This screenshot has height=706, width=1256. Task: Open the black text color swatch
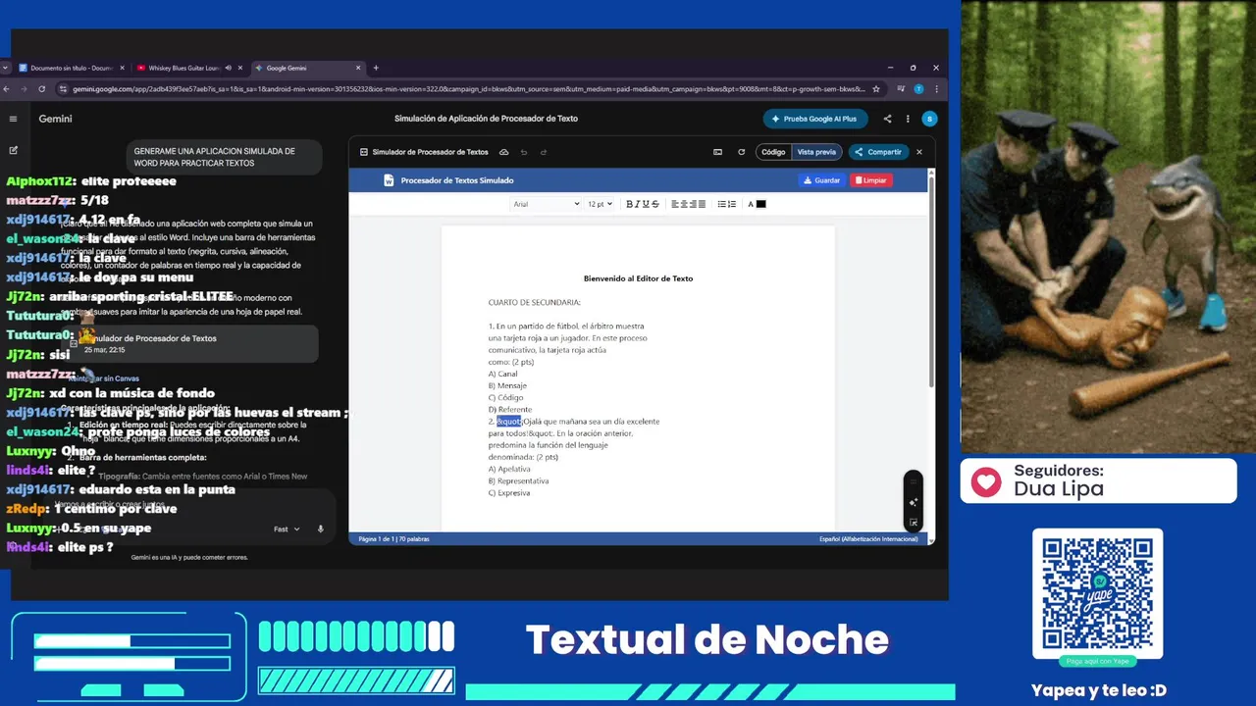[x=760, y=204]
